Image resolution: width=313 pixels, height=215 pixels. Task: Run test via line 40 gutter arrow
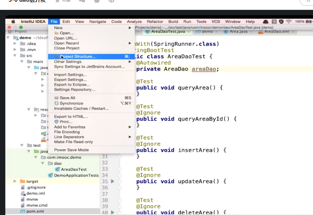112,212
